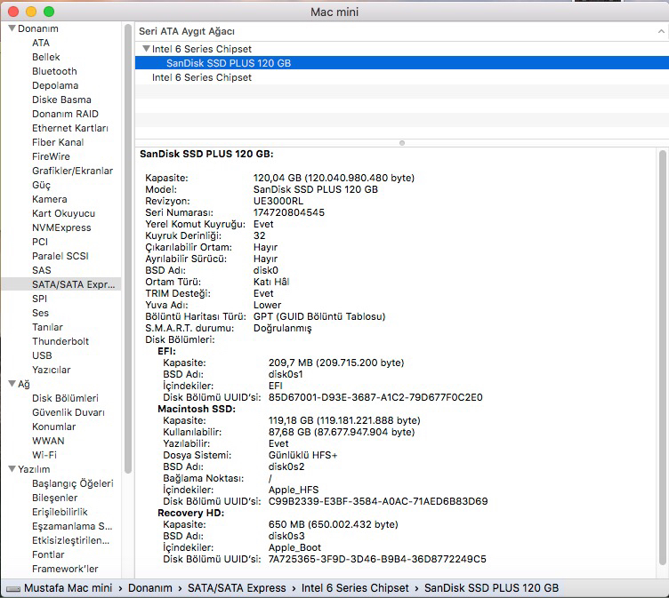
Task: Select SAS in the sidebar
Action: tap(42, 270)
